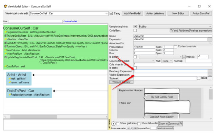
Task: Click the ViewModel Editor app icon in title bar
Action: (5, 6)
